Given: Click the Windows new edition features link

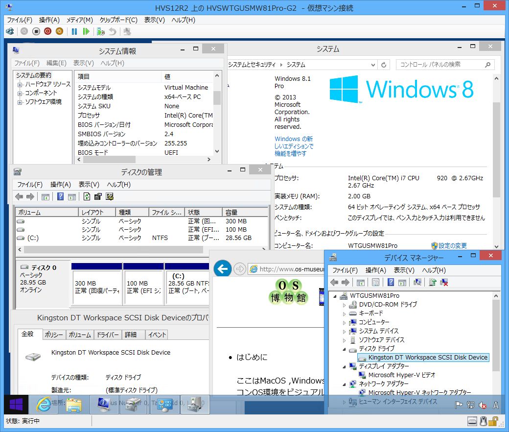Looking at the screenshot, I should (x=294, y=146).
